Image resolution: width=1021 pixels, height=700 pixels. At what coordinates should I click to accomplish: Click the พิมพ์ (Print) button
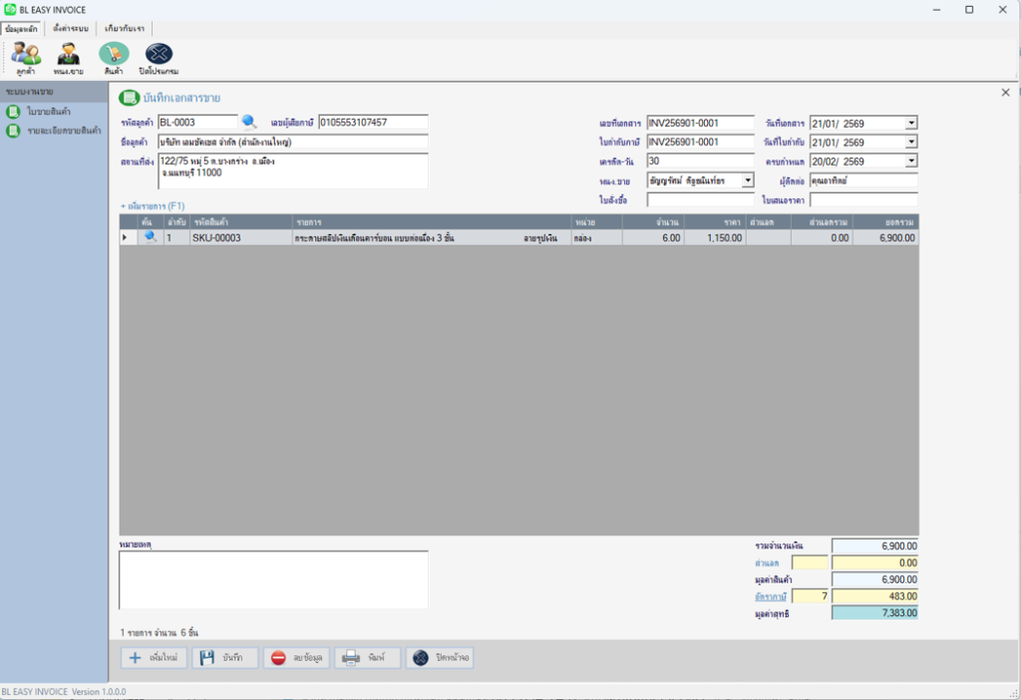coord(368,658)
